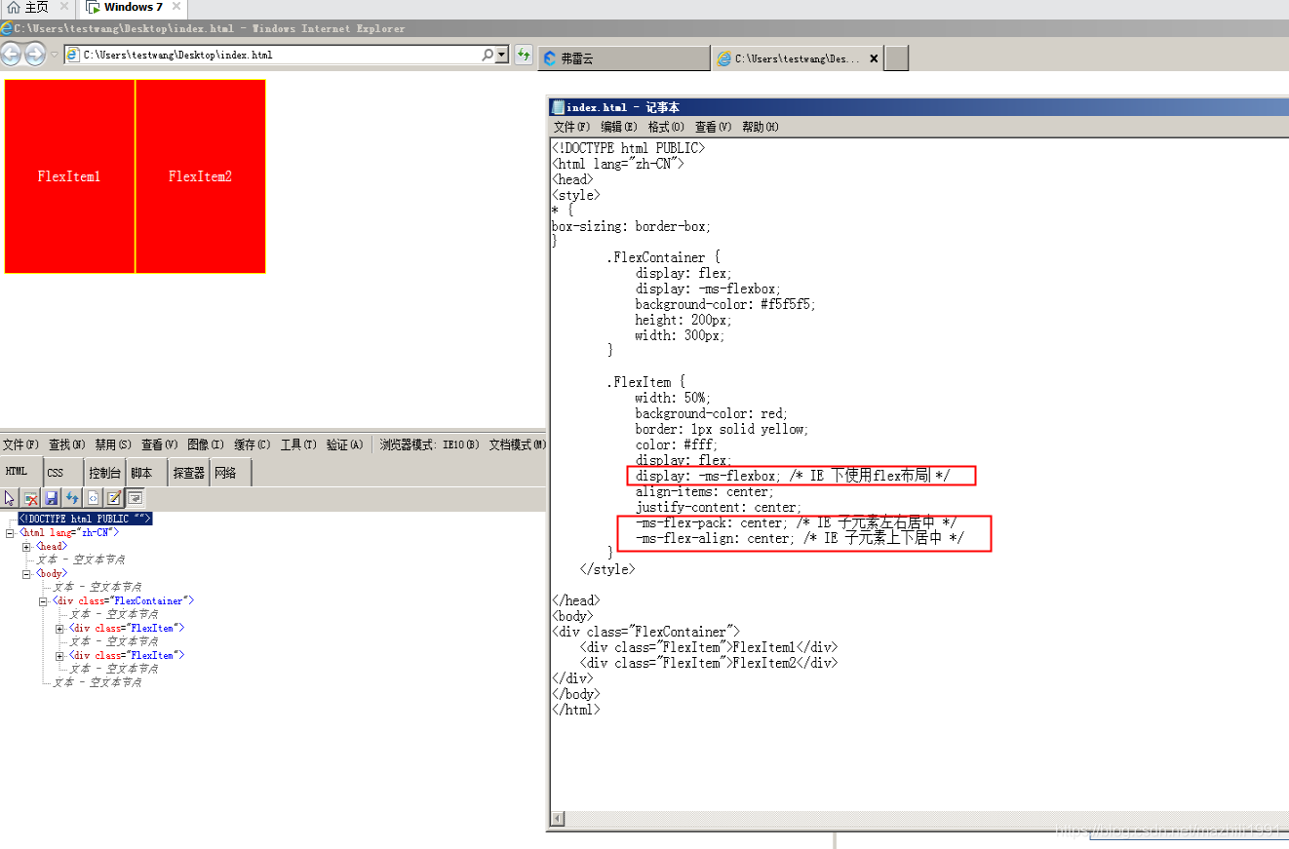
Task: Click the red FlexItem1 box on page
Action: (x=69, y=176)
